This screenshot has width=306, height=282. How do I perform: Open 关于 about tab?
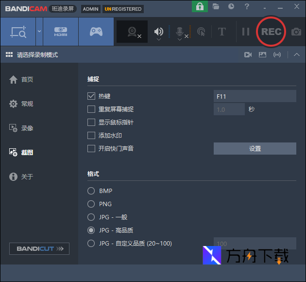pyautogui.click(x=21, y=177)
